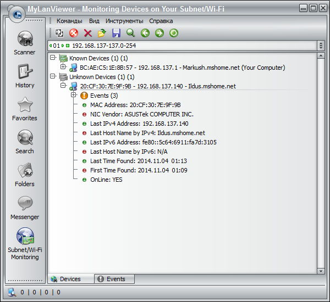This screenshot has width=330, height=302.
Task: Open the address range dropdown arrow
Action: pos(321,45)
